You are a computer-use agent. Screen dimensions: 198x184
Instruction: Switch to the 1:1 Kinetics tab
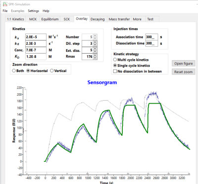tap(15, 19)
